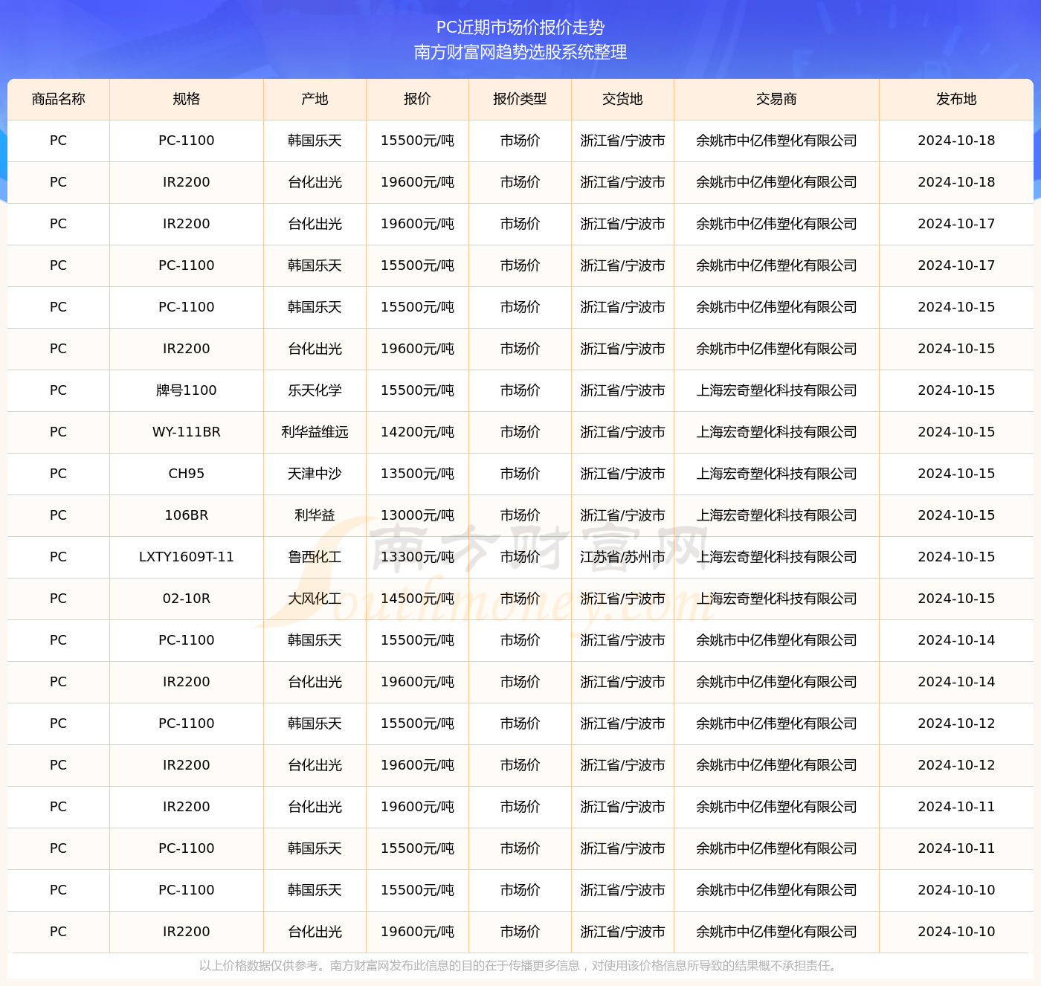The width and height of the screenshot is (1041, 986).
Task: Click trader '上海宏奇塑化科技有限公司' in the 牌号1100 row
Action: pyautogui.click(x=776, y=390)
